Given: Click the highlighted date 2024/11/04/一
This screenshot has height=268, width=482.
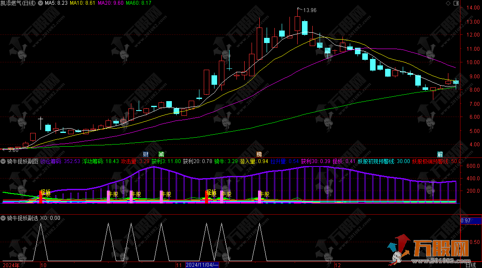Looking at the screenshot, I should 202,265.
